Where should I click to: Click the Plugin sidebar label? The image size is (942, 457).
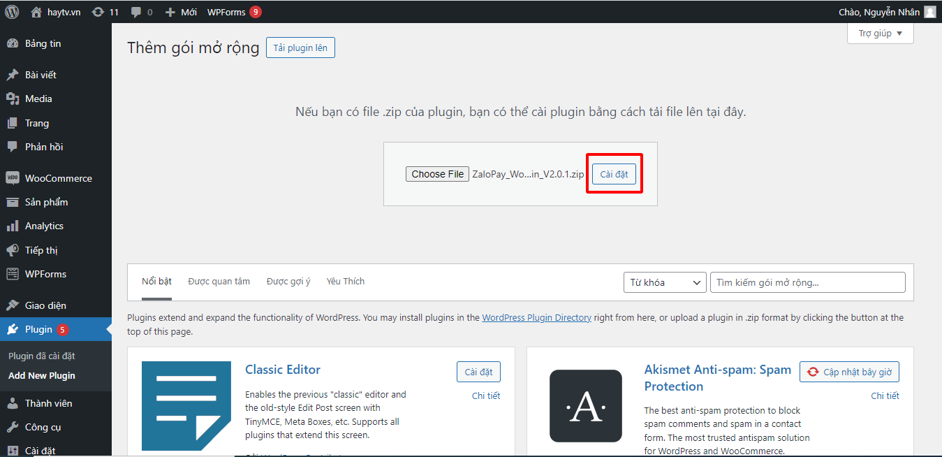38,329
